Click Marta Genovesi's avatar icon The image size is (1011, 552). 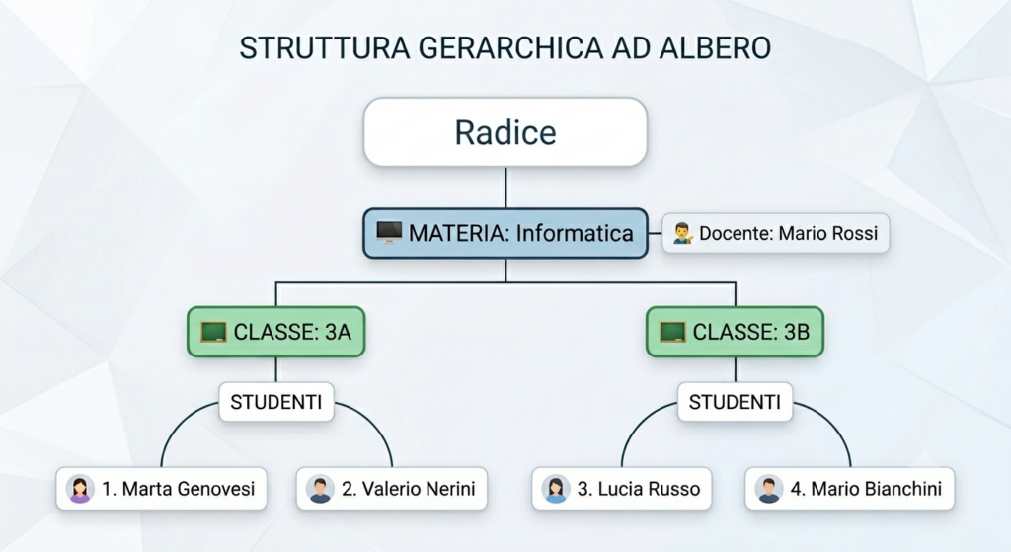pos(80,490)
